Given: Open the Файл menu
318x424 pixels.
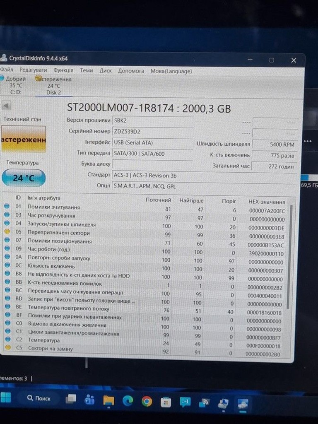Looking at the screenshot, I should pyautogui.click(x=7, y=70).
